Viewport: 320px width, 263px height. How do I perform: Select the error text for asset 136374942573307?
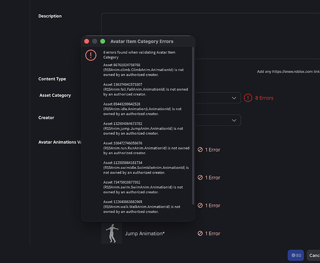145,89
